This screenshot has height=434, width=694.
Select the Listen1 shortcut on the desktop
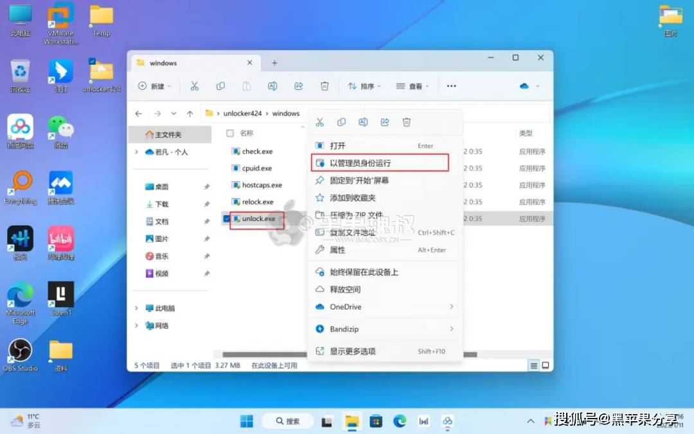pos(60,299)
